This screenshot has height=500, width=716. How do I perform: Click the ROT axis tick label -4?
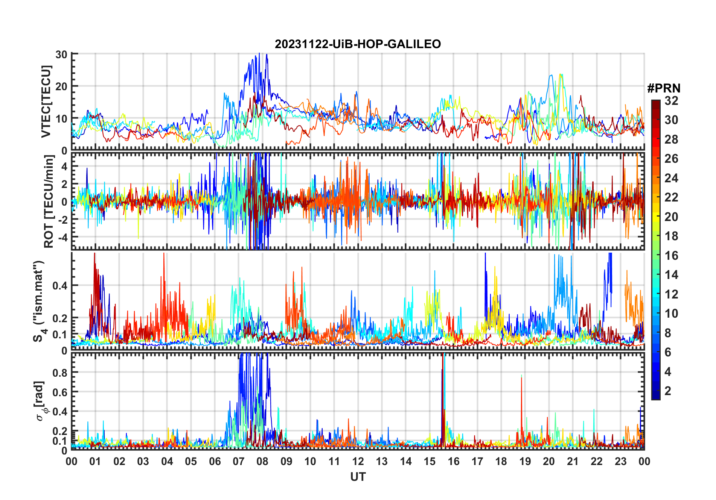63,238
